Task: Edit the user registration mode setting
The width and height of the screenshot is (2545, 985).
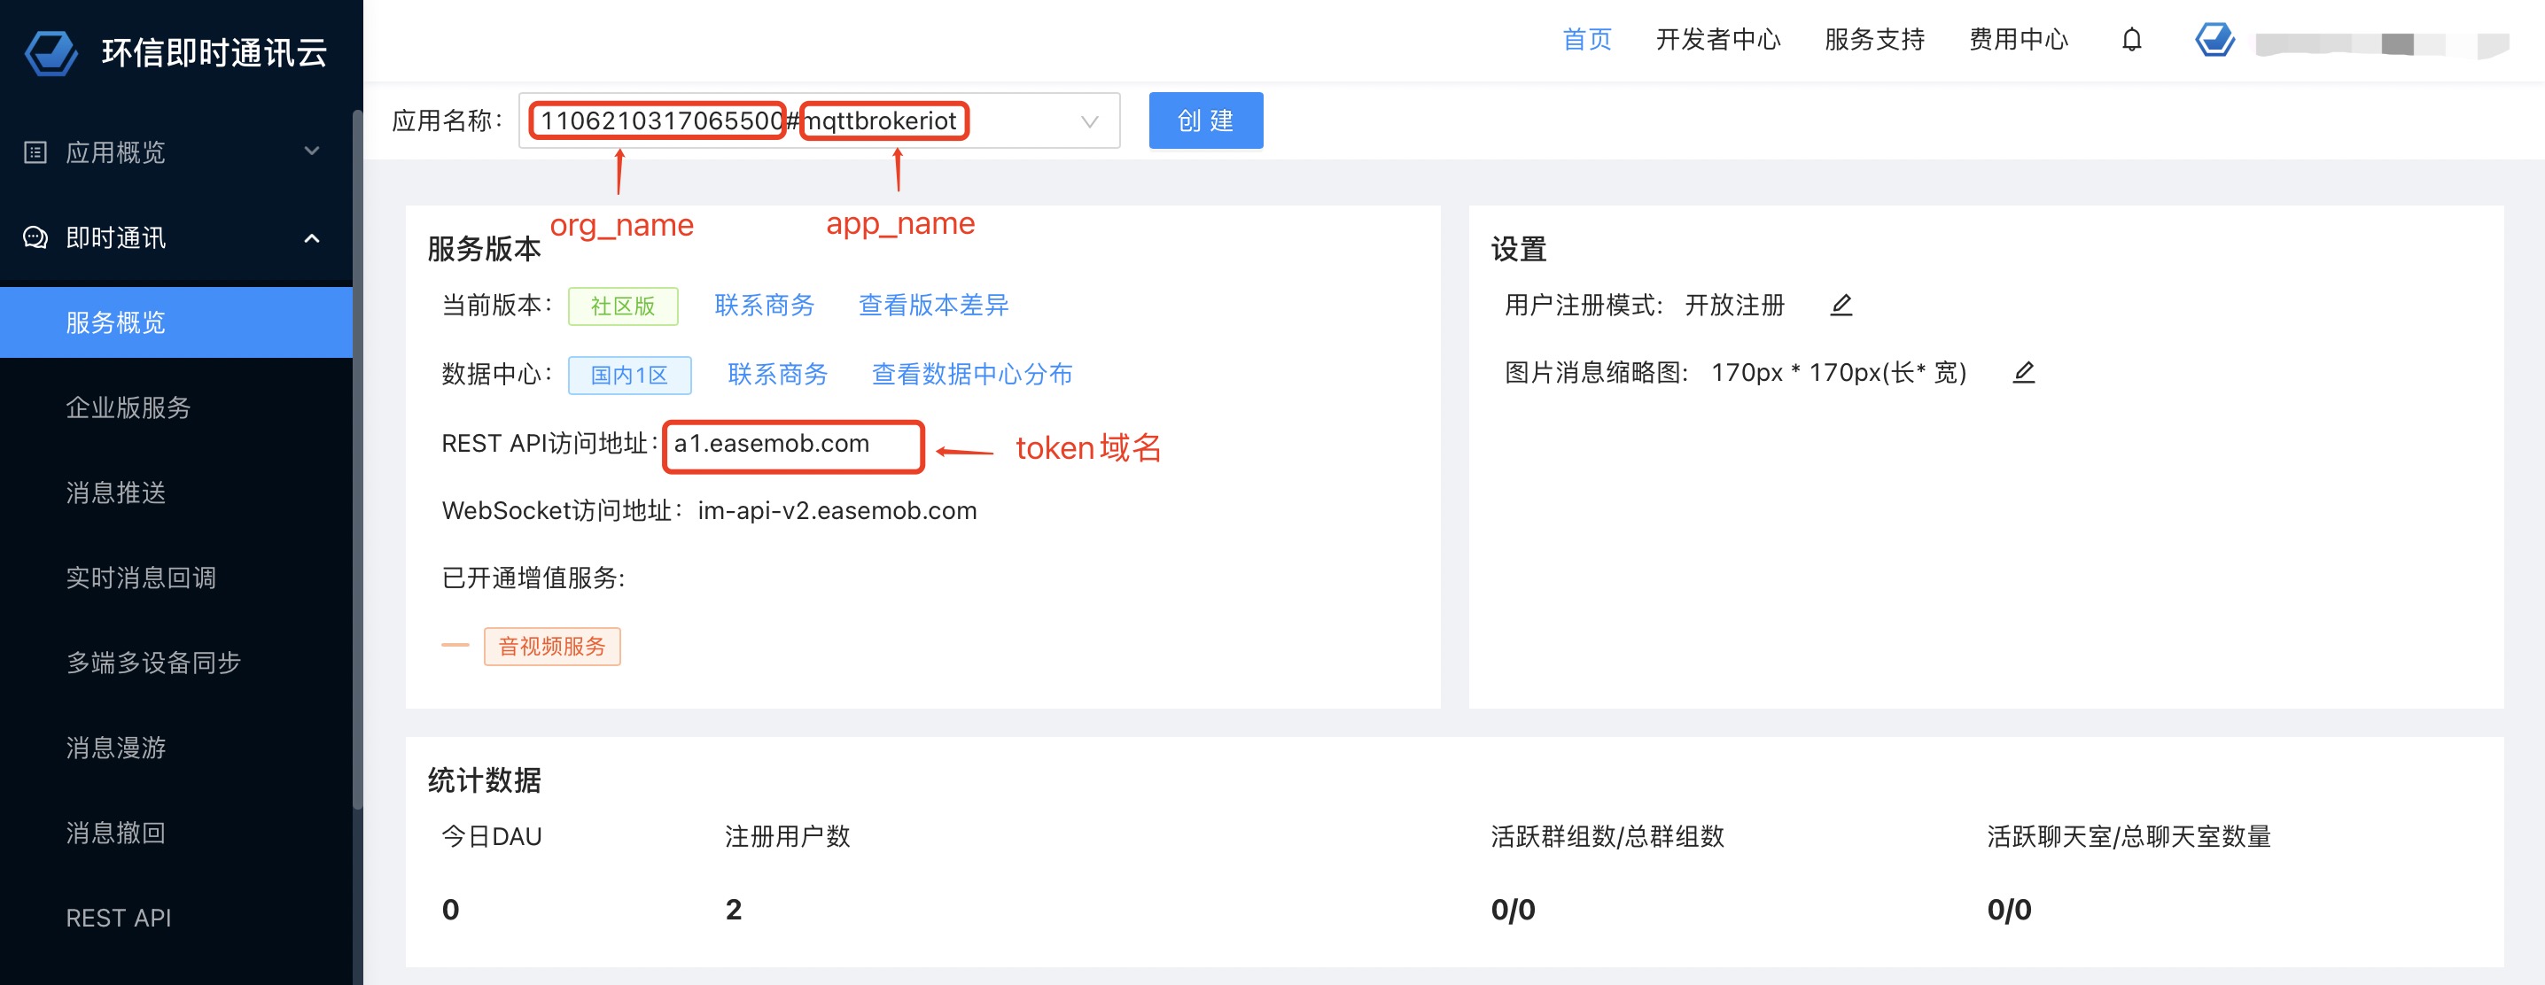Action: pos(1841,306)
